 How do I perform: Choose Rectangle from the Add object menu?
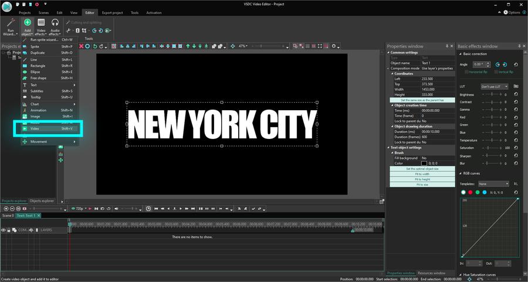coord(49,66)
